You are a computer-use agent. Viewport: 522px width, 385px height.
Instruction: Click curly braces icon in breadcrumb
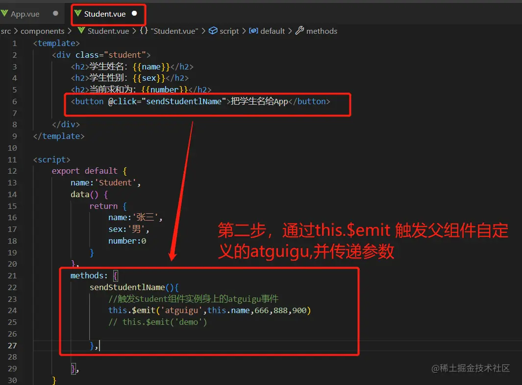(144, 31)
